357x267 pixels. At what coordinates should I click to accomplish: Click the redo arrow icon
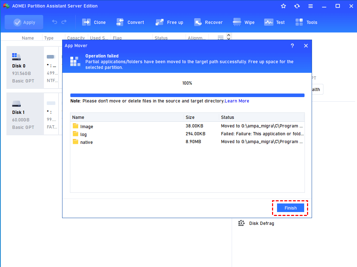click(64, 22)
